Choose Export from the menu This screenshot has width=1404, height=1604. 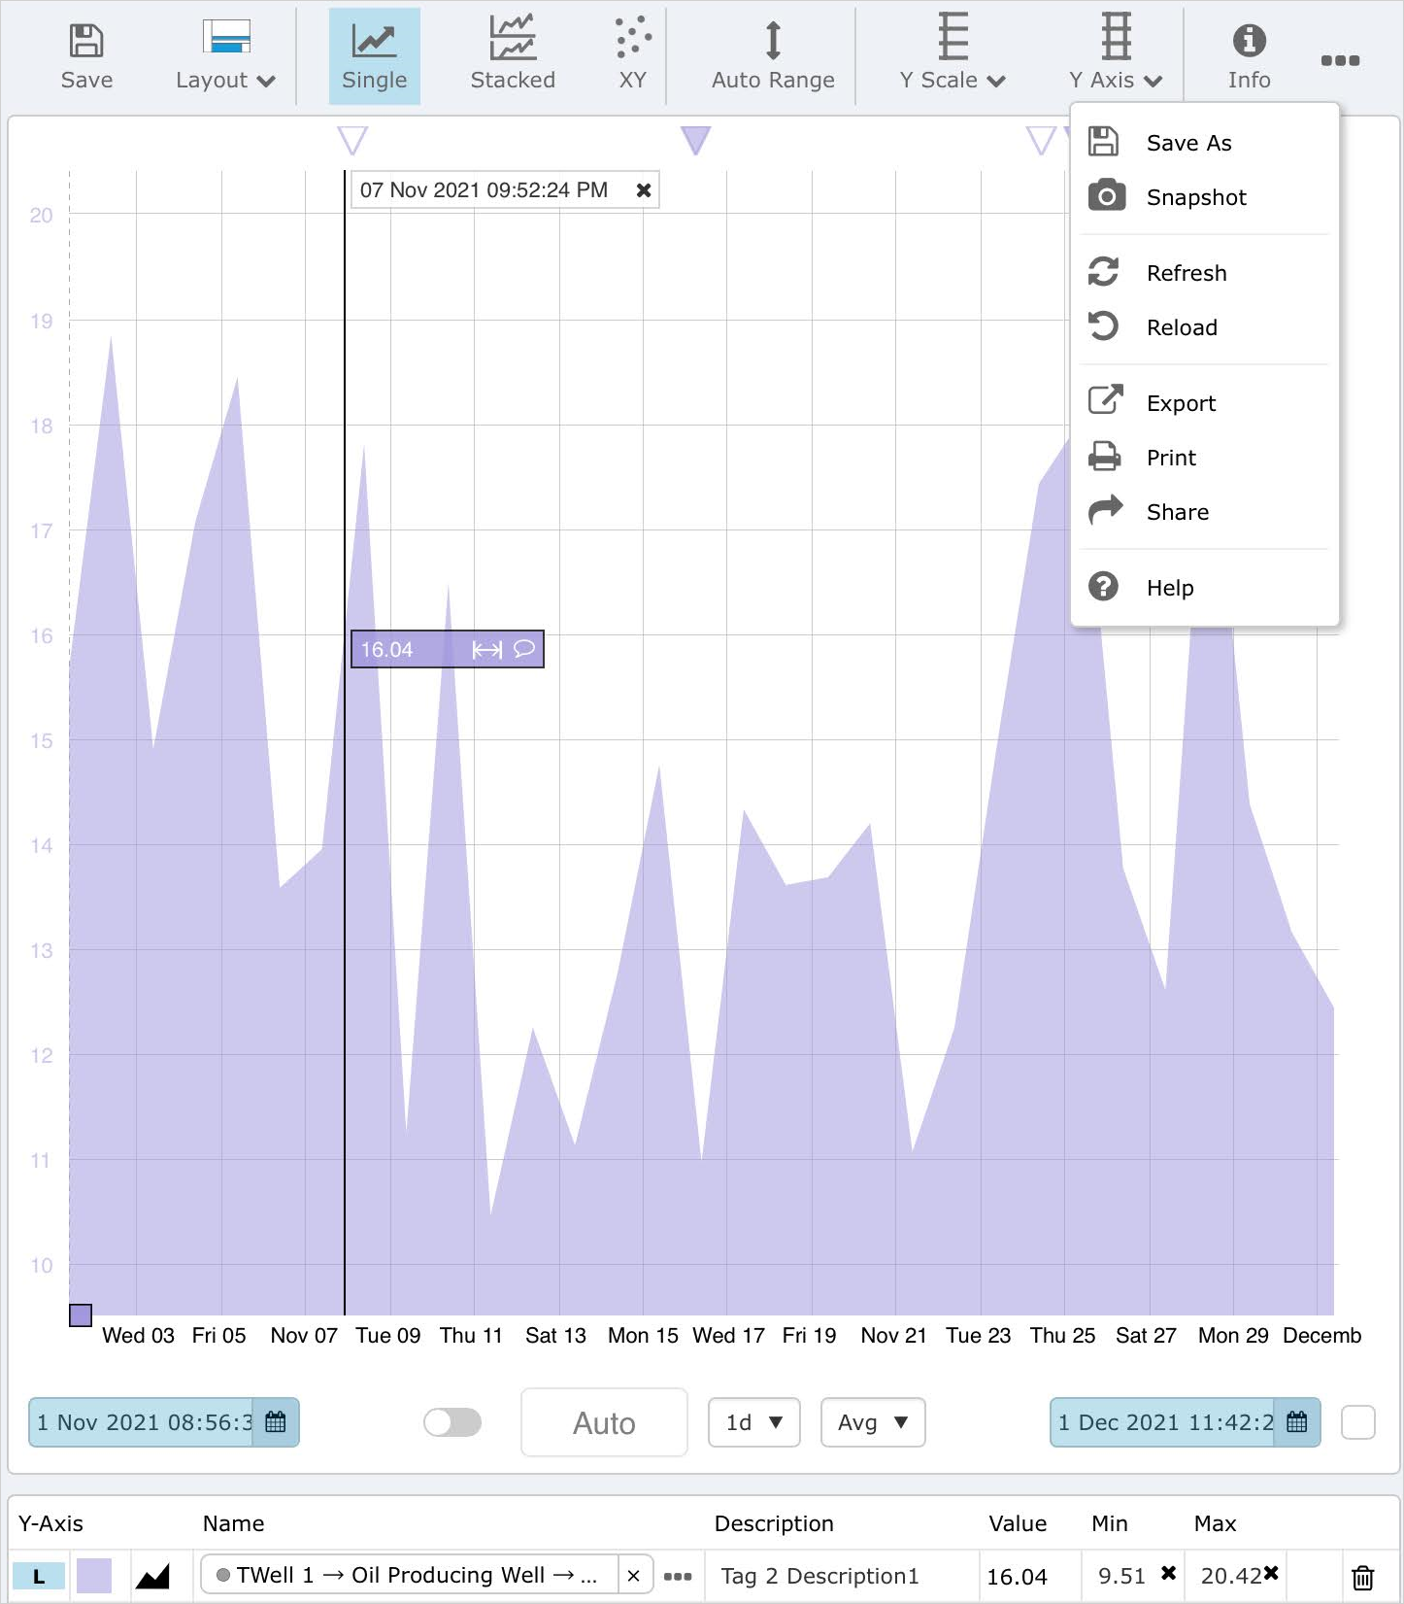click(1204, 403)
